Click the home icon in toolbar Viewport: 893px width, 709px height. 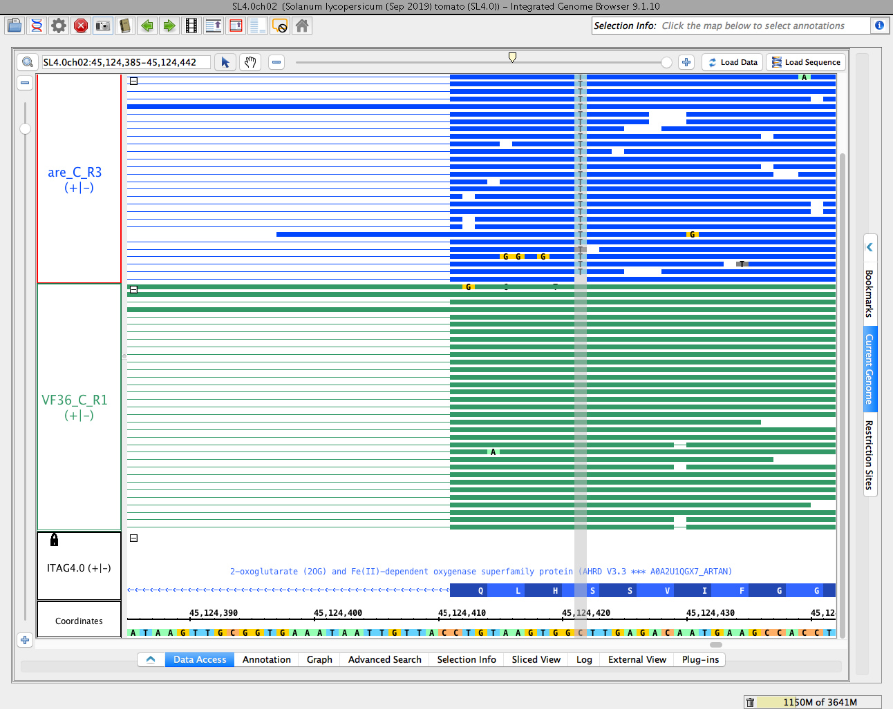[302, 26]
